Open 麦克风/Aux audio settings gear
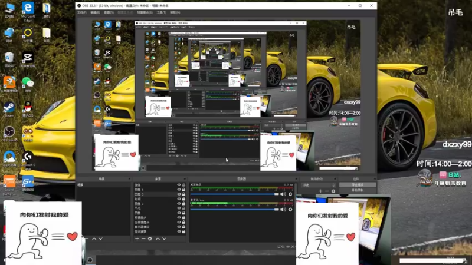Image resolution: width=472 pixels, height=265 pixels. point(290,210)
